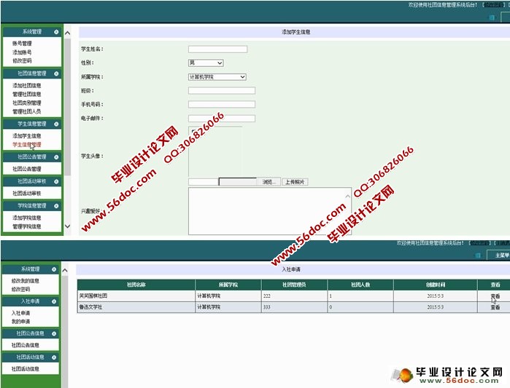510x388 pixels.
Task: Click the 学生头像 image placeholder
Action: 215,151
